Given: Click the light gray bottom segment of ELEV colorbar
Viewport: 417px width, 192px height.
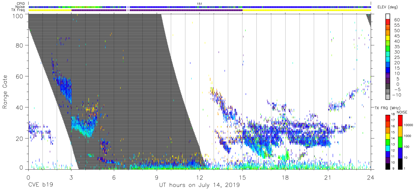Looking at the screenshot, I should [x=388, y=97].
